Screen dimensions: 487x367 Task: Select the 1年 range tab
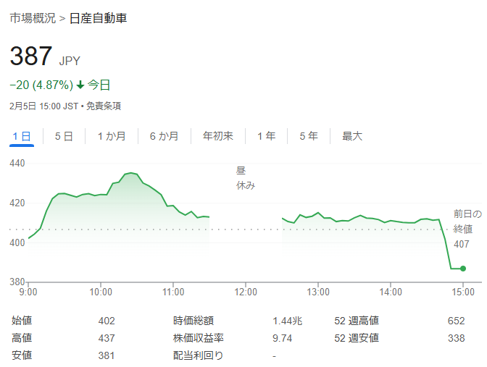coord(266,136)
